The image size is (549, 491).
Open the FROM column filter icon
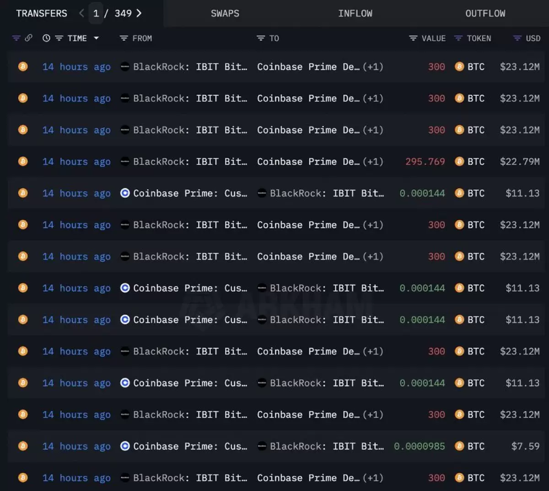(x=124, y=38)
